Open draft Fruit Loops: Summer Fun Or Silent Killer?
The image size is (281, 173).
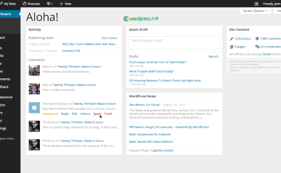[x=158, y=62]
